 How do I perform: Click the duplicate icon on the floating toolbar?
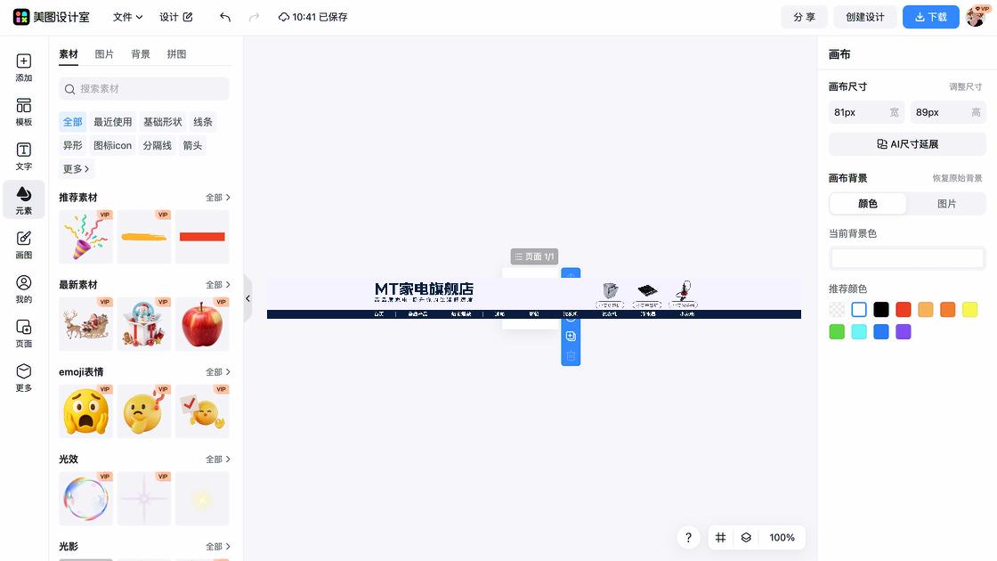tap(571, 336)
